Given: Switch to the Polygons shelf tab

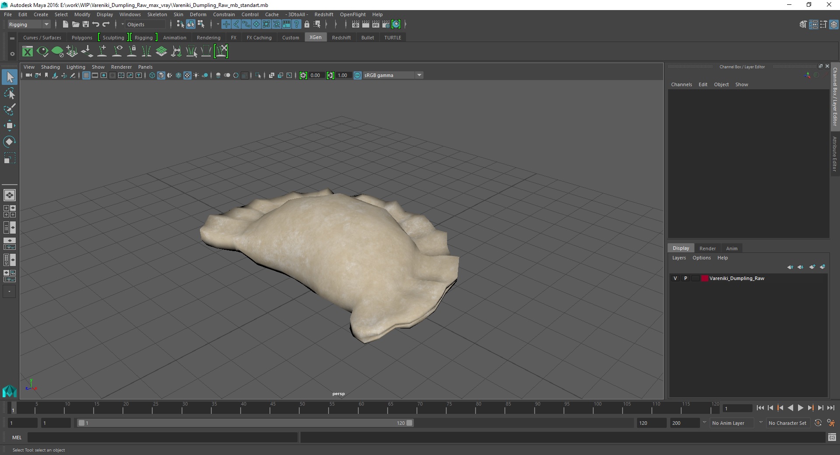Looking at the screenshot, I should click(x=82, y=38).
